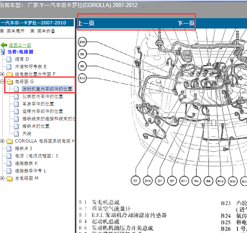
Task: Click the 上一页 previous page link
Action: pyautogui.click(x=86, y=23)
